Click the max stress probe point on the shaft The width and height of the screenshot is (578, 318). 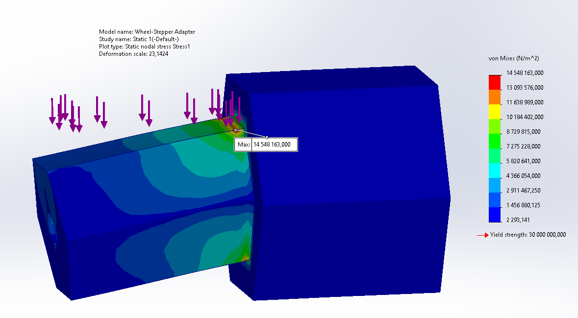pyautogui.click(x=235, y=130)
